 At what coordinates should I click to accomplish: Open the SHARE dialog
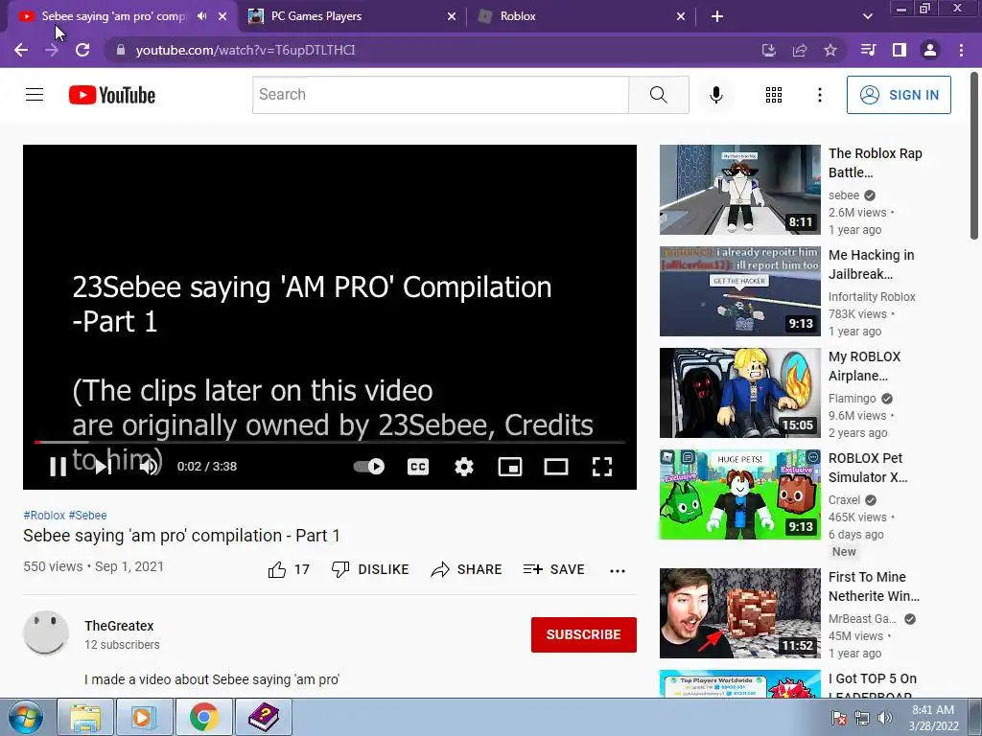pos(467,569)
